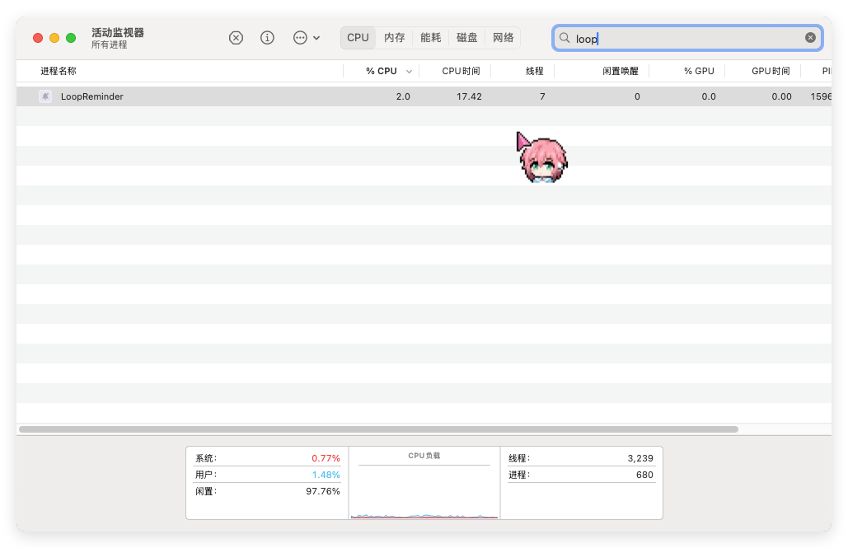Select the LoopReminder process name
This screenshot has width=848, height=548.
coord(92,96)
